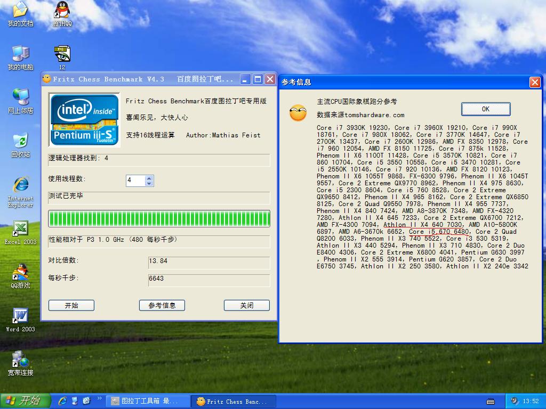
Task: Open the Excel 2003 desktop shortcut
Action: (21, 233)
